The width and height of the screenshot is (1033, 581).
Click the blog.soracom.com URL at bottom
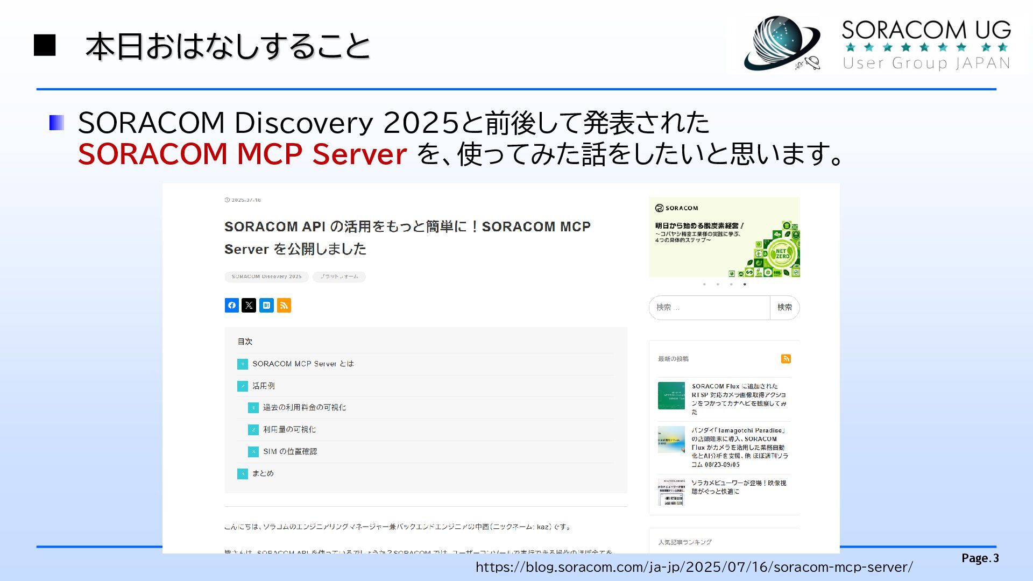pos(694,567)
